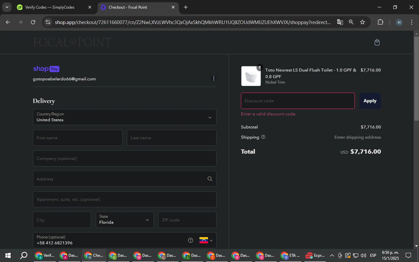Open the three-dot menu beside the email
419x262 pixels.
click(214, 78)
